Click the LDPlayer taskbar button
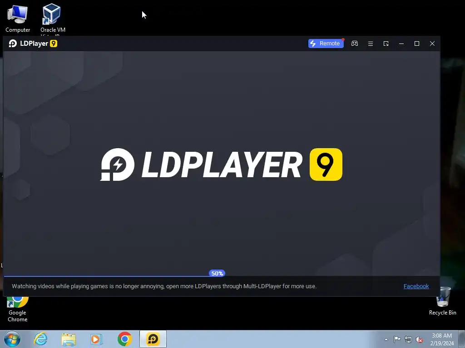This screenshot has width=465, height=348. tap(153, 339)
